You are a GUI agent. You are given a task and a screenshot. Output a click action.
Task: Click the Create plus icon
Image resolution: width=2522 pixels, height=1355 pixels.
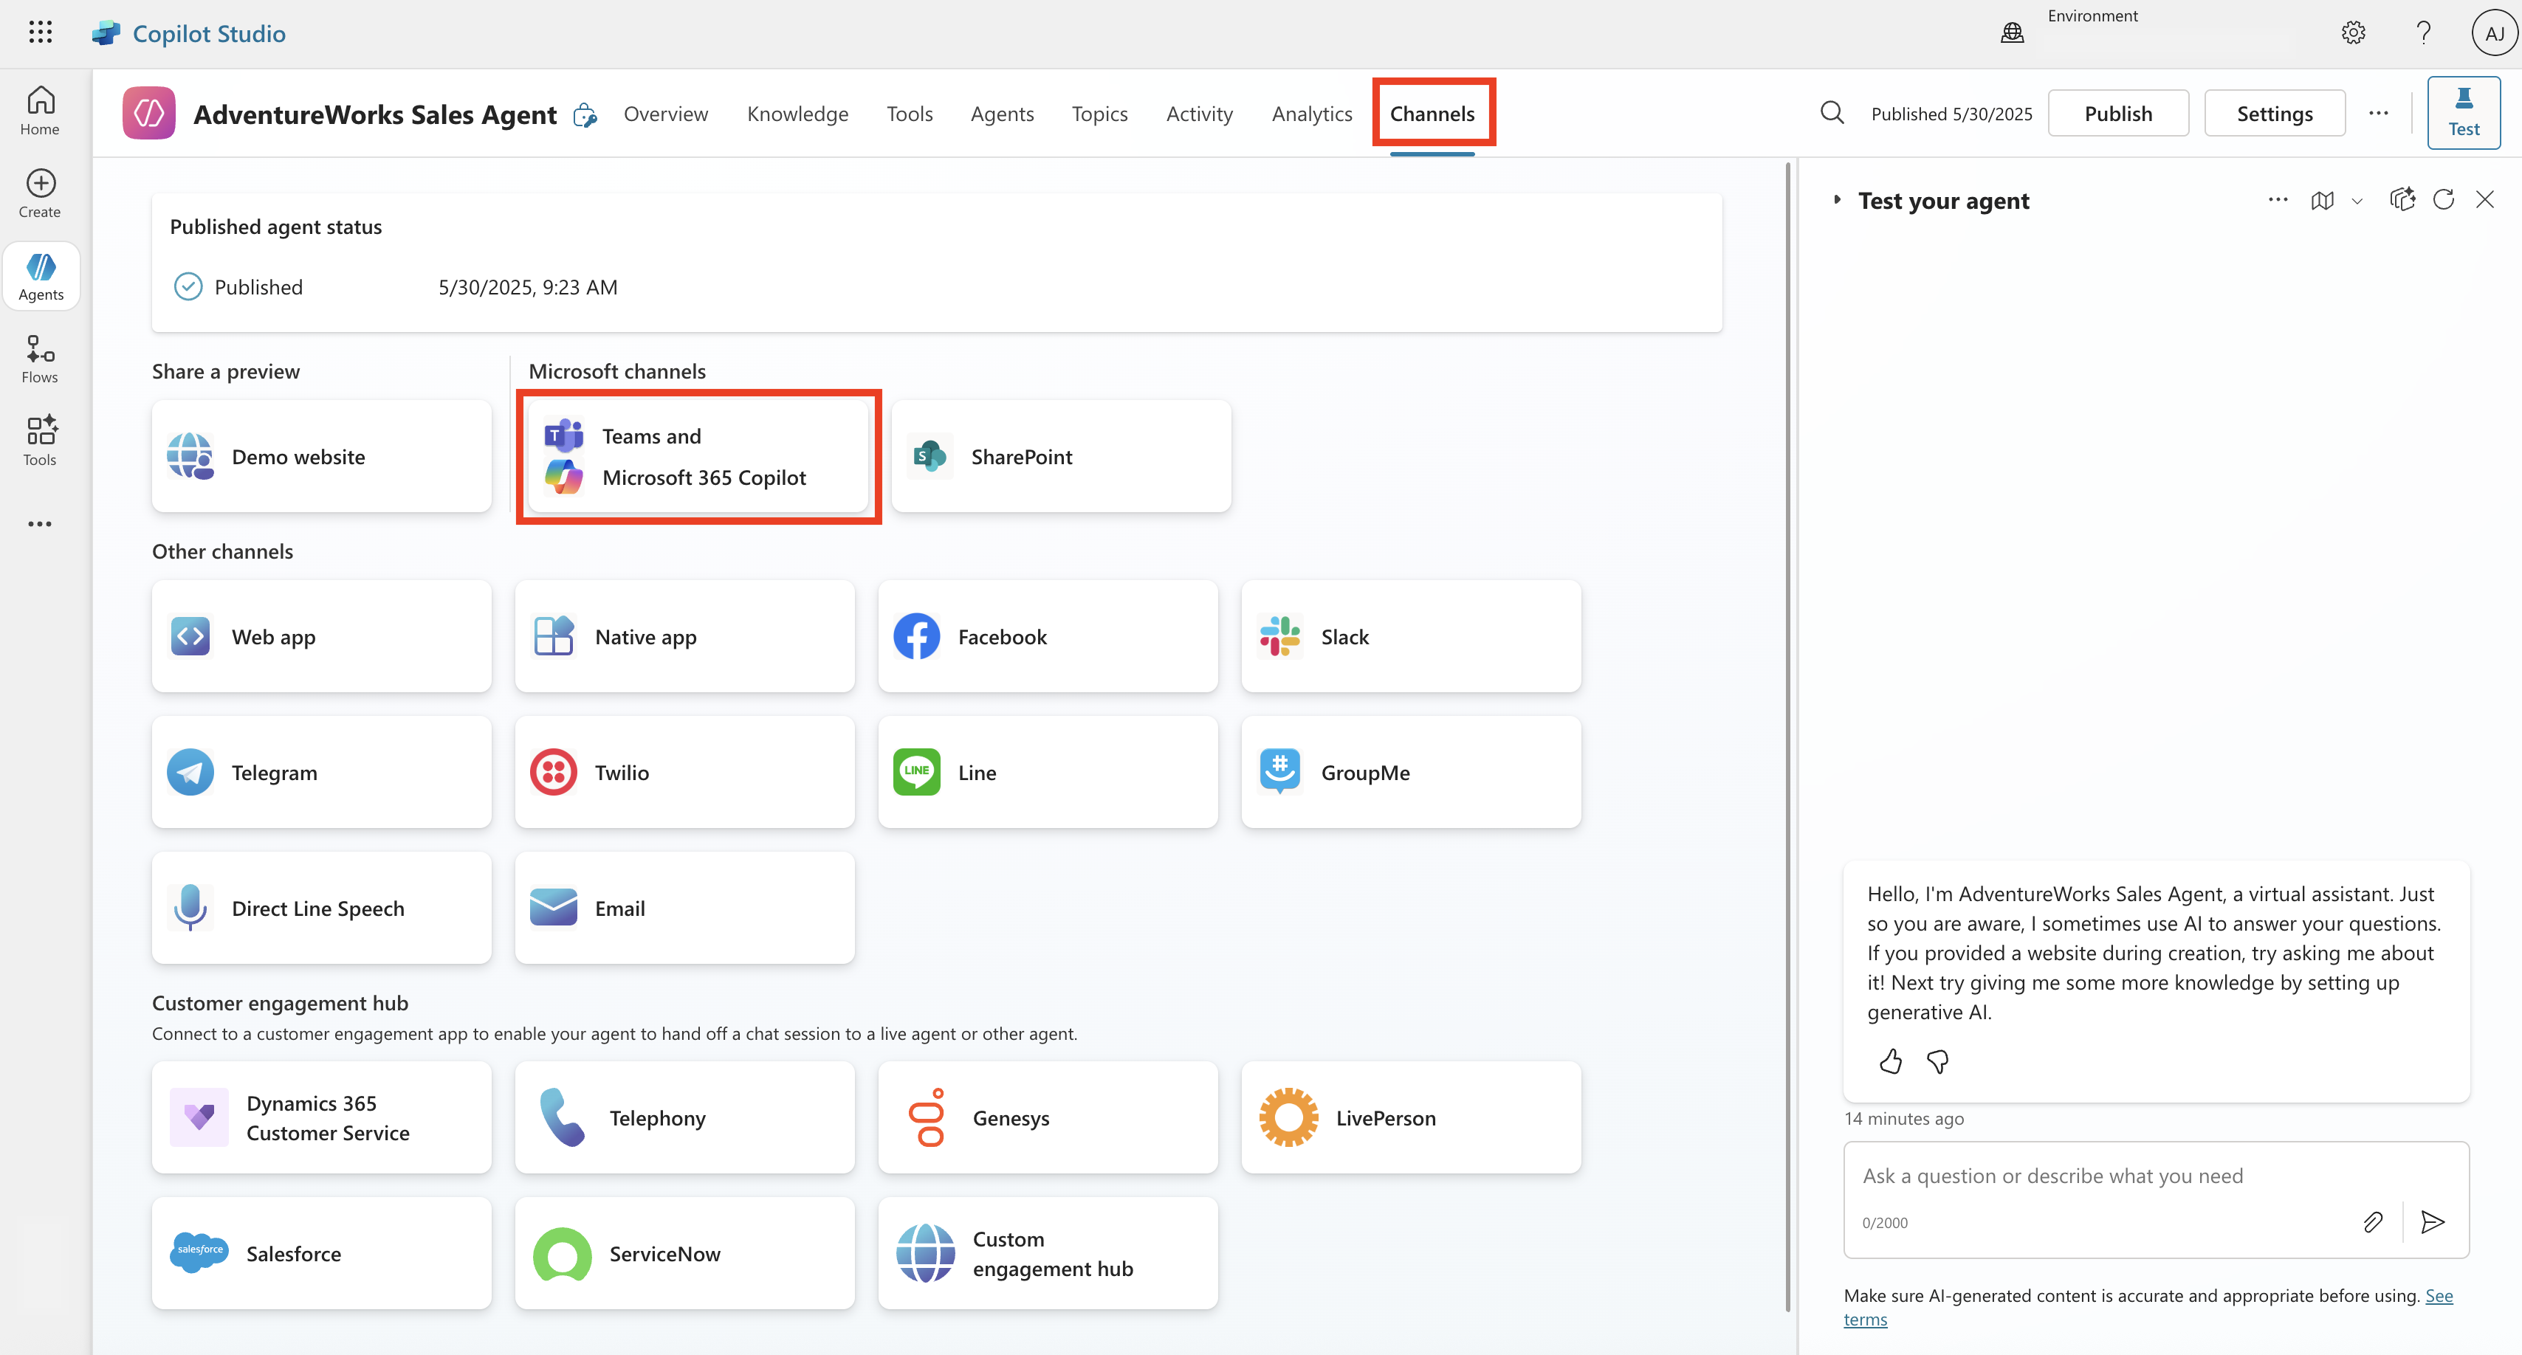click(40, 193)
